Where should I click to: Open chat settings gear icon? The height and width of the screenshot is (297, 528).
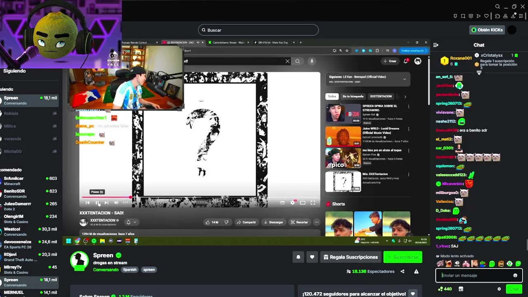[499, 289]
